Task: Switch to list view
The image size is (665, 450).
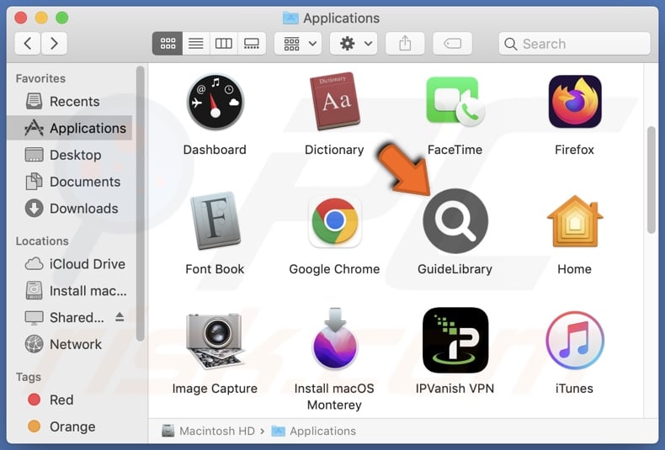Action: tap(195, 43)
